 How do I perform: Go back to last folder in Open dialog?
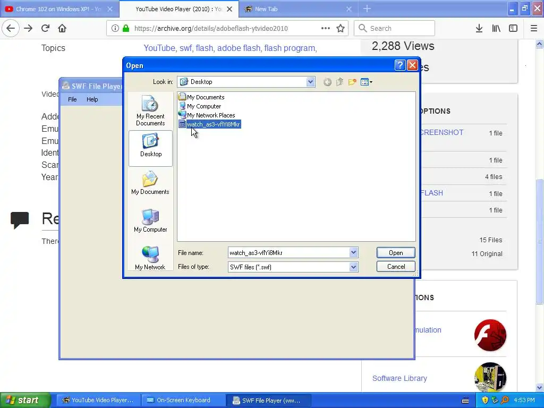tap(327, 82)
